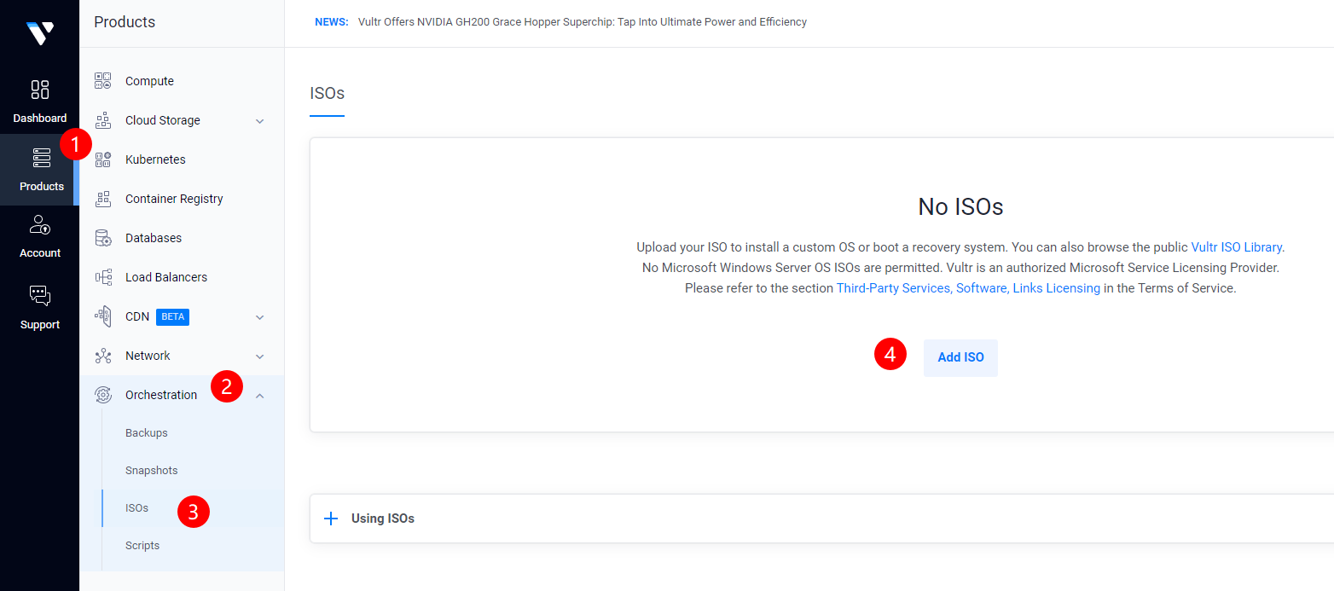The height and width of the screenshot is (591, 1334).
Task: Expand the Cloud Storage chevron
Action: (260, 121)
